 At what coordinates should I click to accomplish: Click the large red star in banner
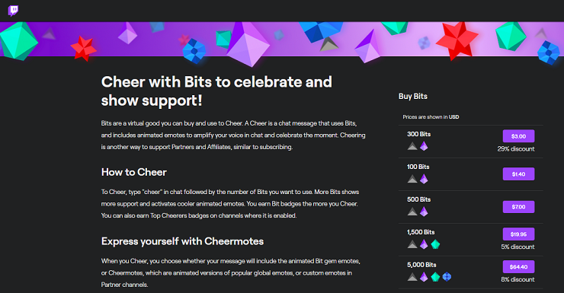point(457,40)
